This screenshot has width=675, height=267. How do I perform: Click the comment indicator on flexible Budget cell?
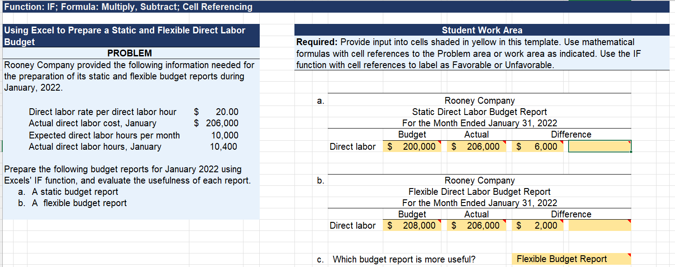[x=440, y=221]
